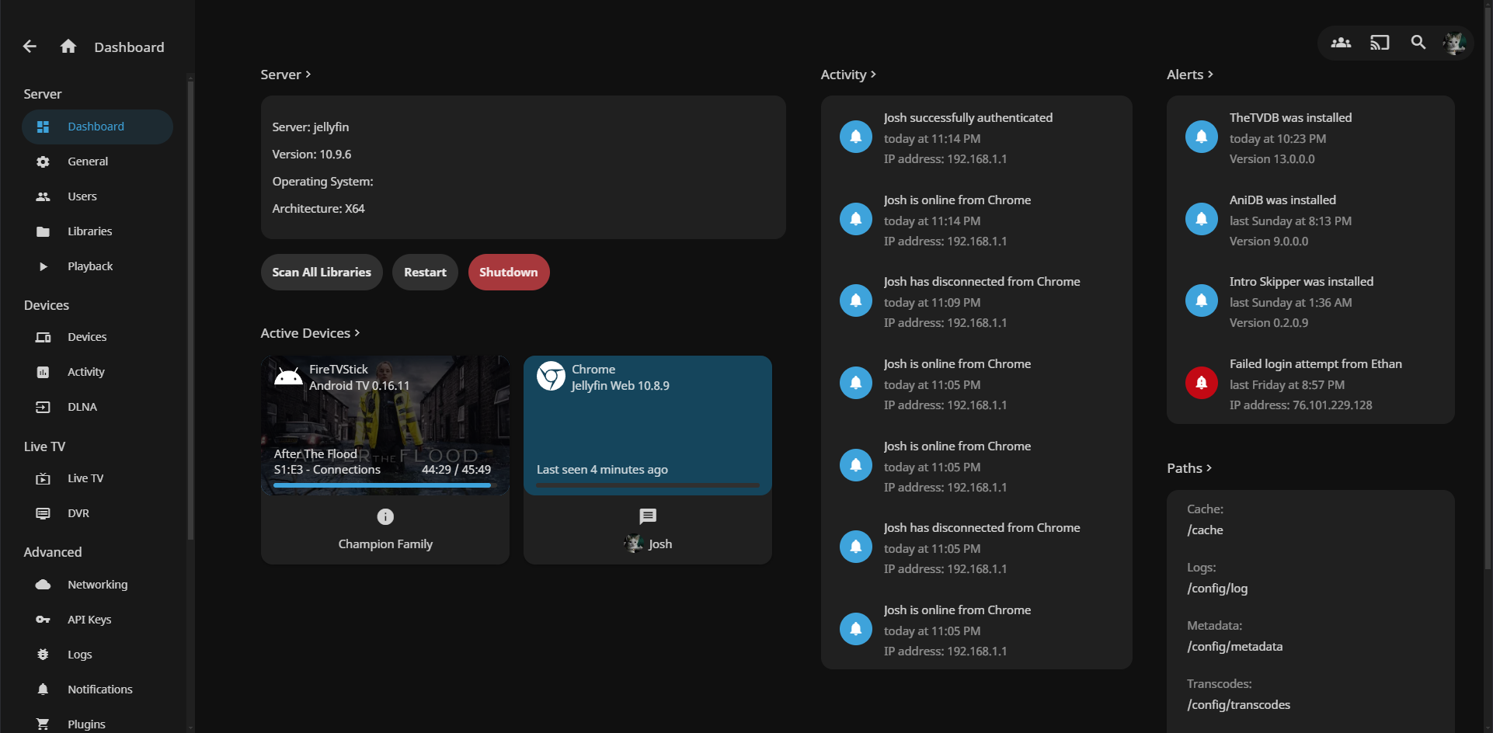Open the Alerts section heading

pyautogui.click(x=1189, y=75)
